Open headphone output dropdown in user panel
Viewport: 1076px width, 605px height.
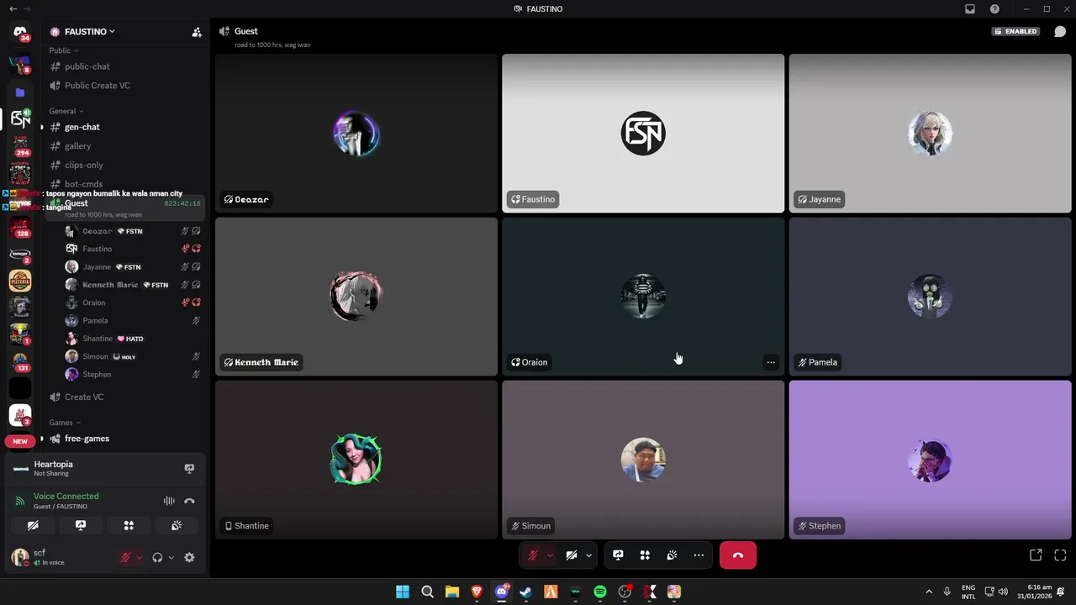tap(171, 557)
